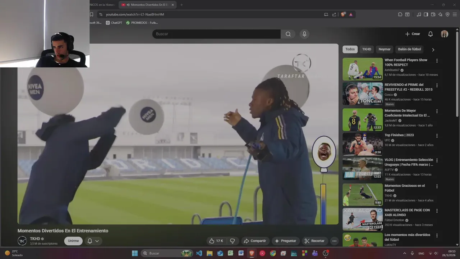This screenshot has height=259, width=460.
Task: Click the 'Unirme' join button
Action: coord(73,241)
